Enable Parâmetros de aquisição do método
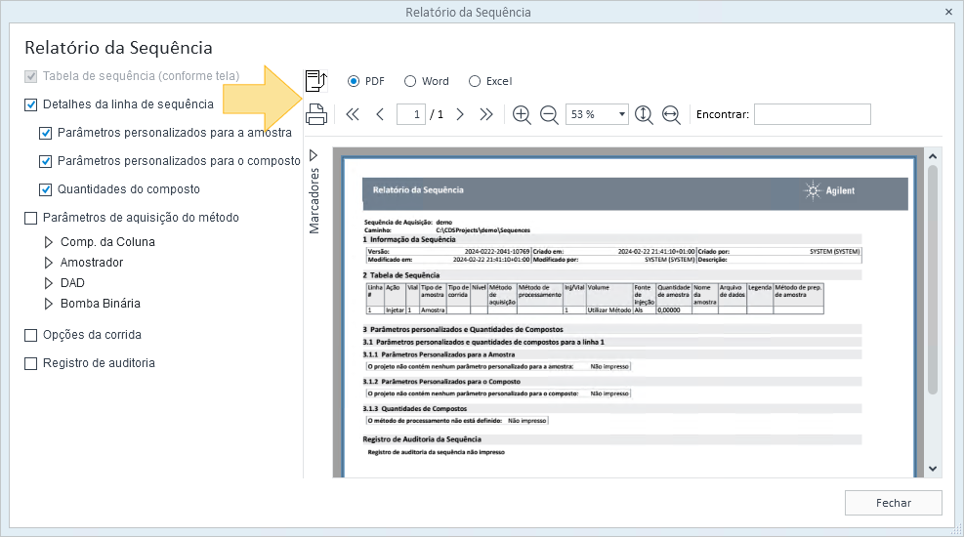 (x=30, y=218)
